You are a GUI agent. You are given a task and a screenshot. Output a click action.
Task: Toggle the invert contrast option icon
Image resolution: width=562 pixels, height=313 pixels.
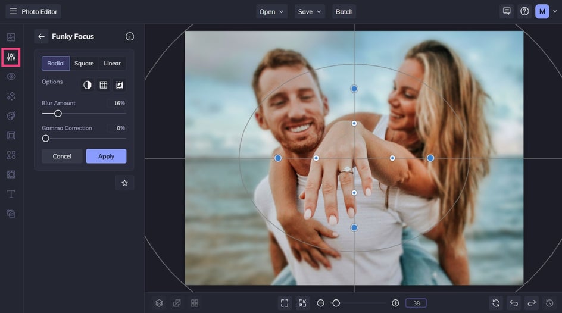88,85
